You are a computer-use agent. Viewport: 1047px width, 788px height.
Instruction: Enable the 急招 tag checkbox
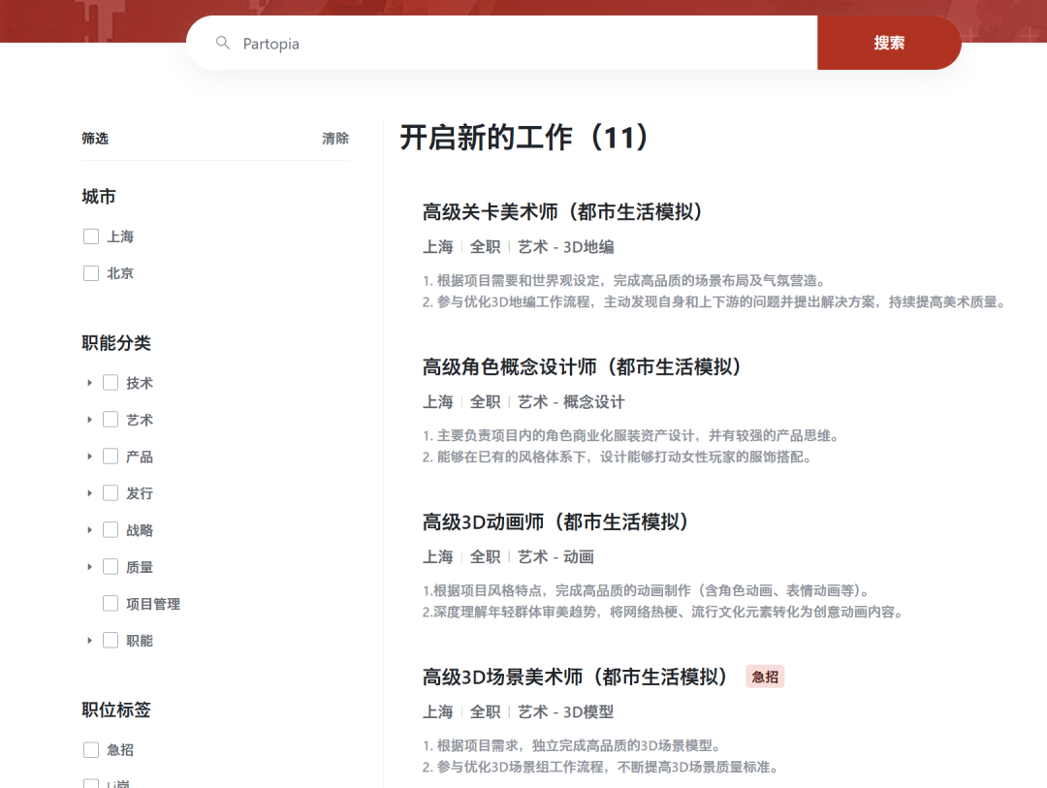click(x=91, y=749)
